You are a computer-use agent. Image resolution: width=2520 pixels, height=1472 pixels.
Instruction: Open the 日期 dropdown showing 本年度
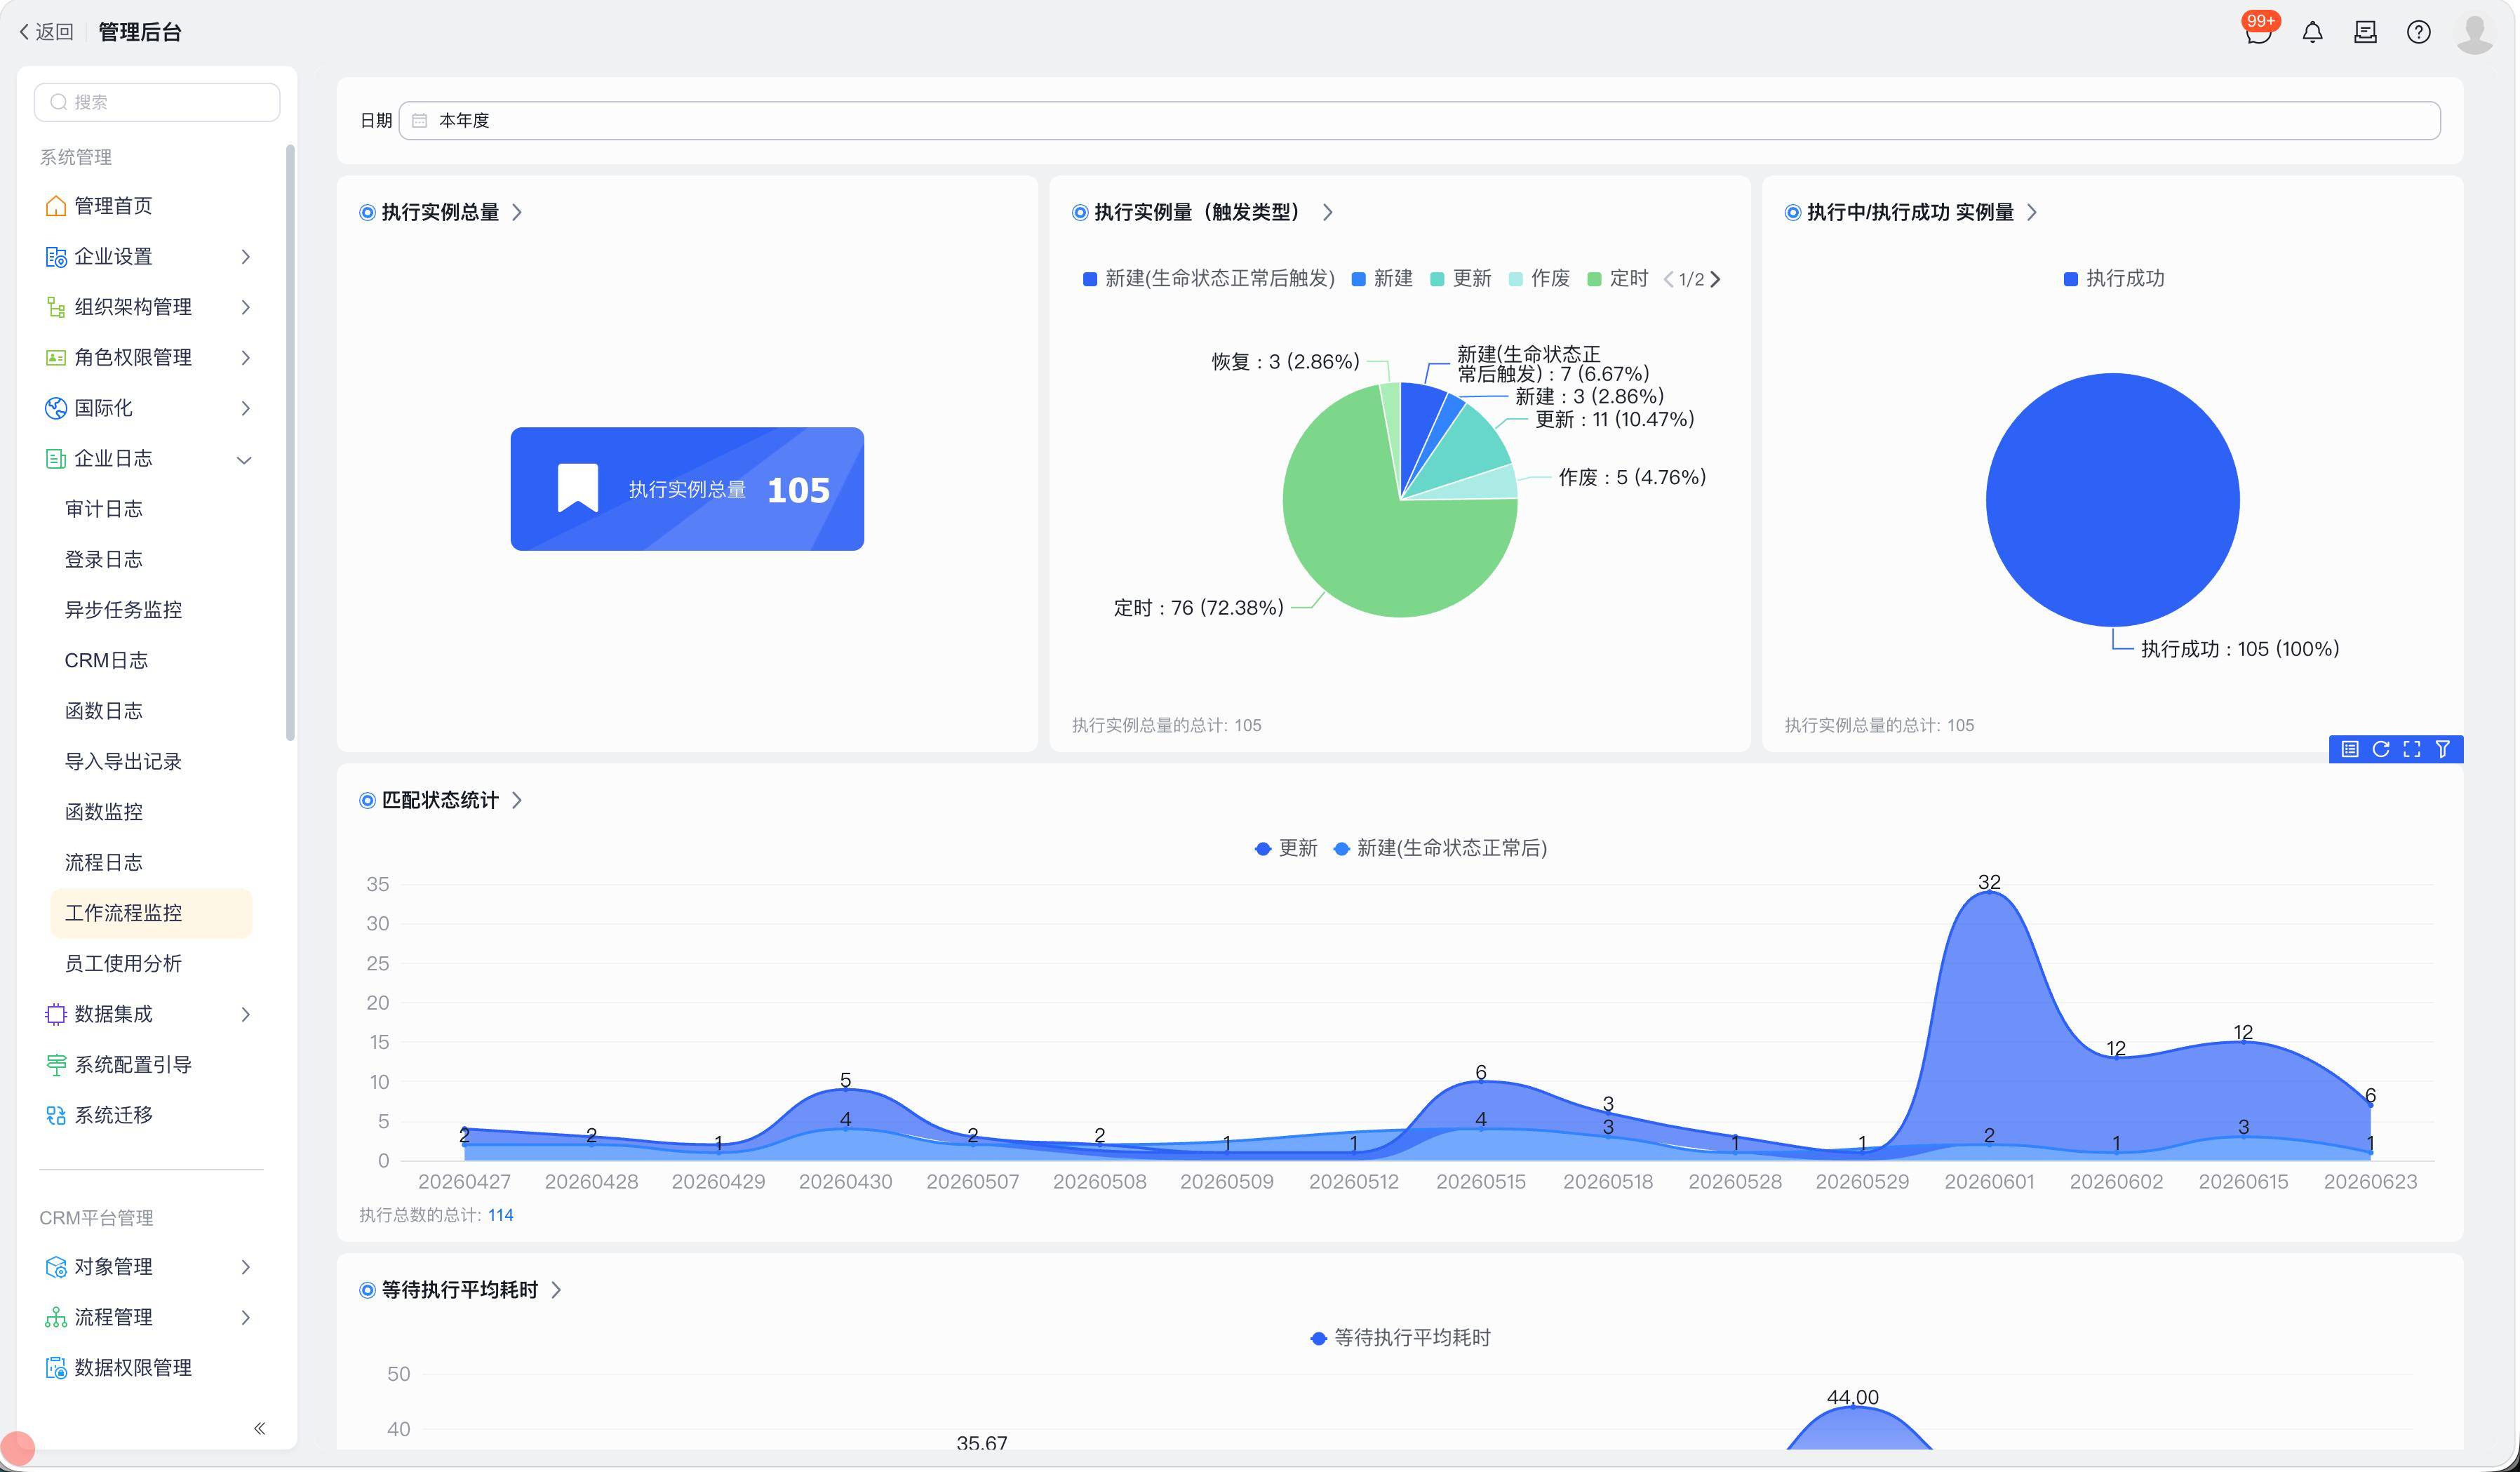[x=1419, y=120]
